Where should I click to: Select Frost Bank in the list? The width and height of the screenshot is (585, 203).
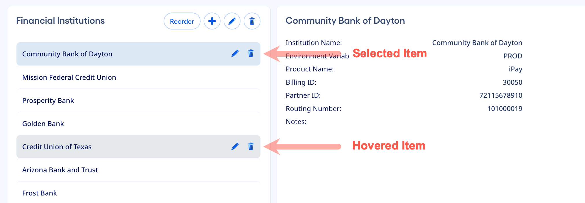(x=40, y=193)
